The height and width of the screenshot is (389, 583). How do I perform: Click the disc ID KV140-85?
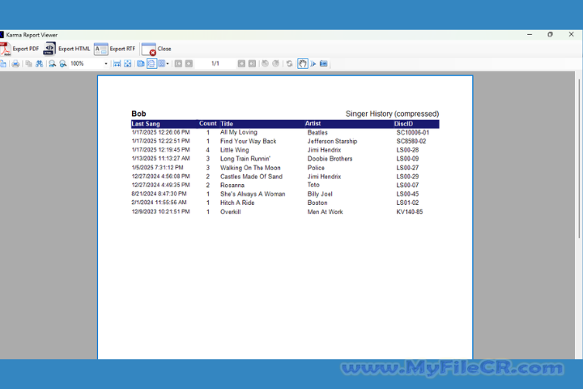tap(410, 212)
